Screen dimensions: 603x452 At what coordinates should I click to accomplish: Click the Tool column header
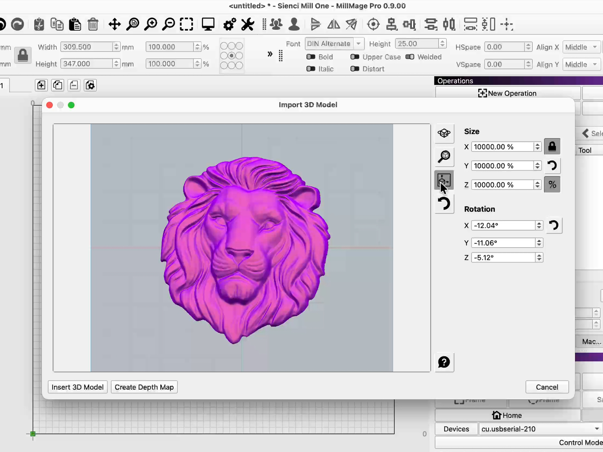585,150
